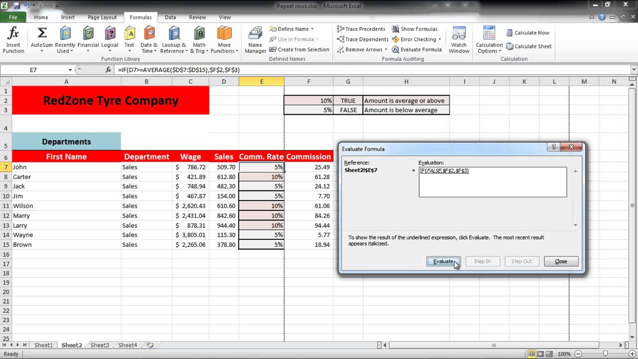The height and width of the screenshot is (359, 638).
Task: Switch to the Home tab
Action: coord(41,17)
